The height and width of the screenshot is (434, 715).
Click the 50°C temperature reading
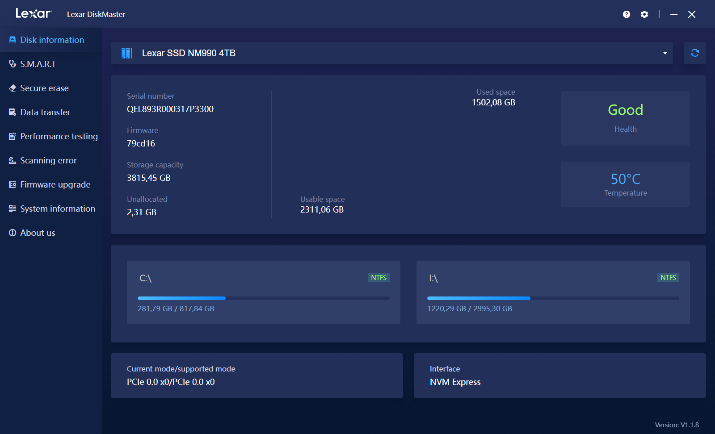[626, 179]
